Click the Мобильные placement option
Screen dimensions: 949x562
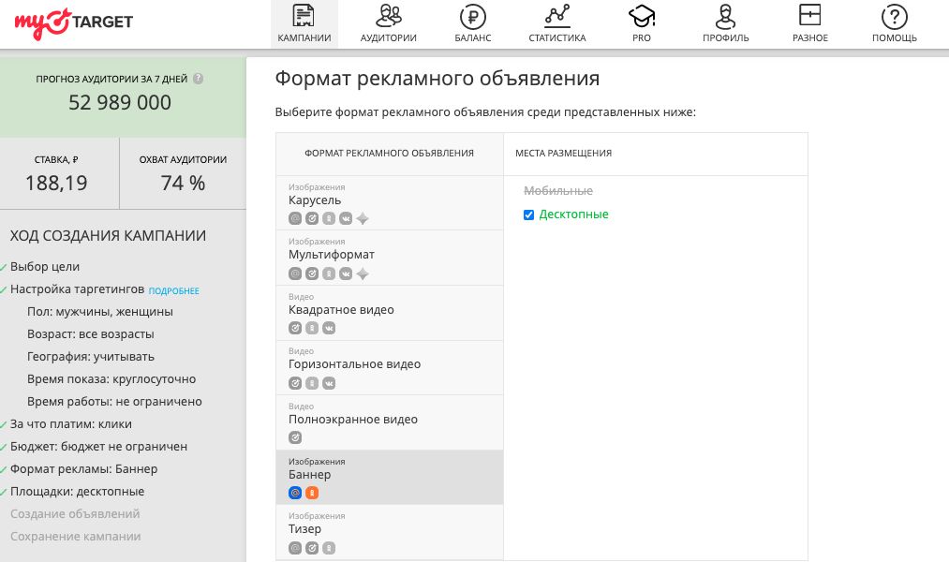click(x=558, y=191)
